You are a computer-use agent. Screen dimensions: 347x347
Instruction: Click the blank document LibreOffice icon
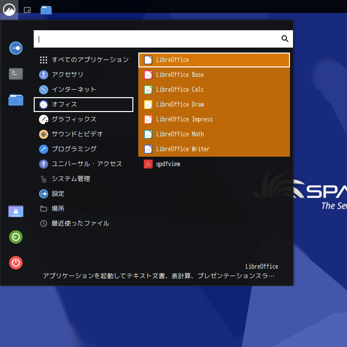pyautogui.click(x=148, y=60)
